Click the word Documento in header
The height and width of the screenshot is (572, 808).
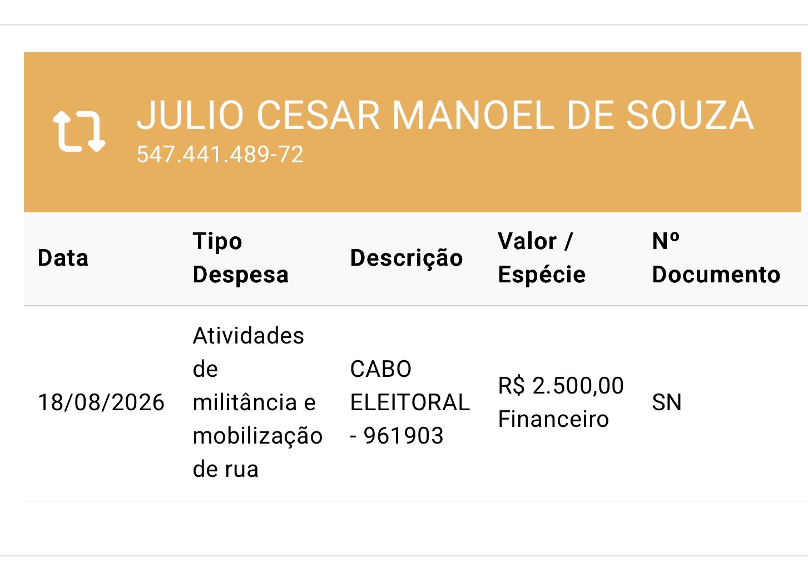(716, 275)
